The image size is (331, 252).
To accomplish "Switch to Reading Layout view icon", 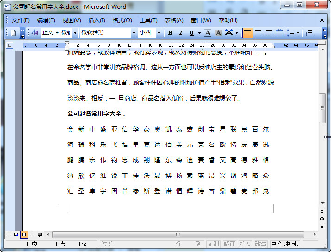I will pos(39,234).
